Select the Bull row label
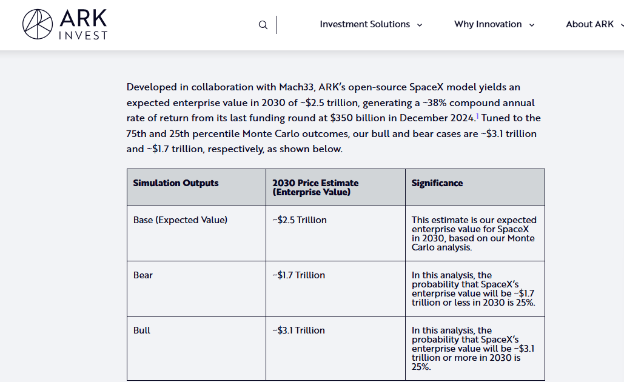The width and height of the screenshot is (624, 382). point(142,330)
